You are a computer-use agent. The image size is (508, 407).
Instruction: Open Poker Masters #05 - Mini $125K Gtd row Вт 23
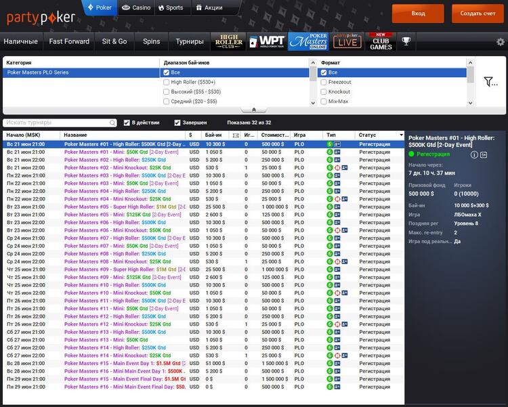(x=203, y=215)
